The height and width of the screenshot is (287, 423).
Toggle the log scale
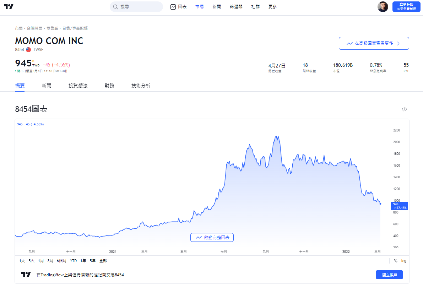tap(404, 261)
